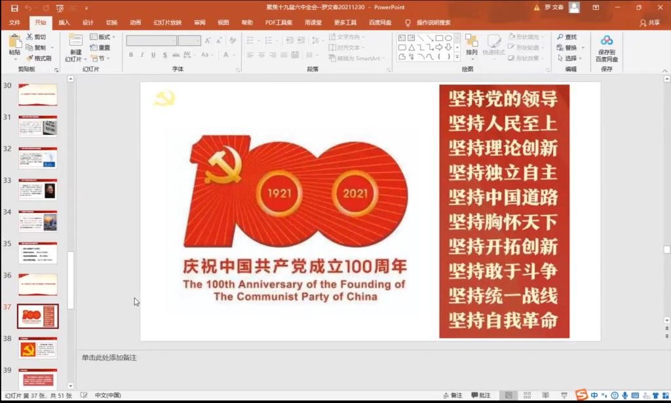Screen dimensions: 671x403
Task: Click the ribbon display options icon
Action: point(596,8)
